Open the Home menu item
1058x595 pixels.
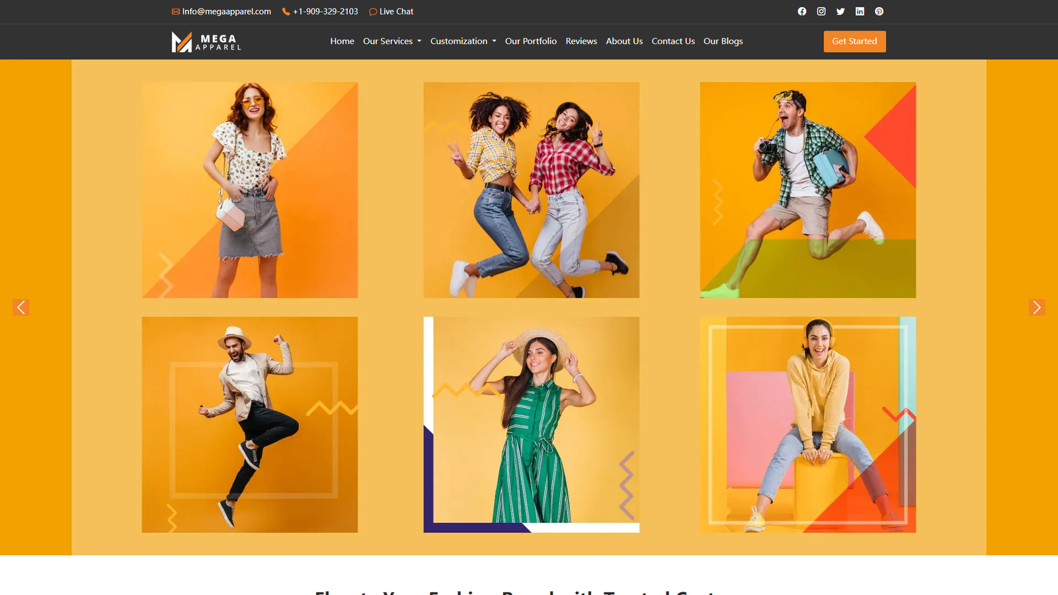[x=342, y=41]
